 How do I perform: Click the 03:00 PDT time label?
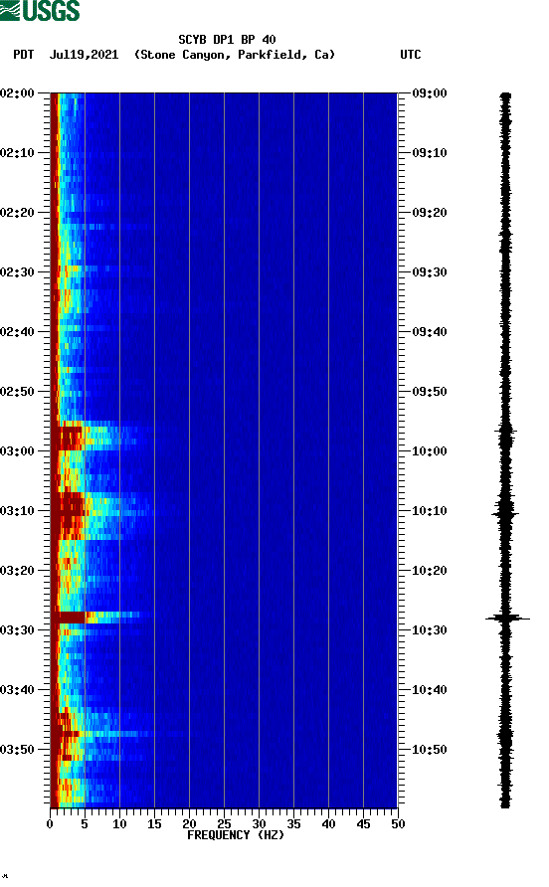tap(17, 450)
